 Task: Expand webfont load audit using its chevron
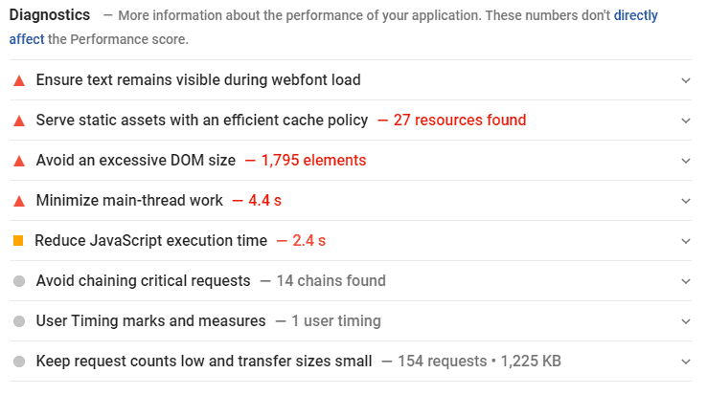tap(686, 80)
